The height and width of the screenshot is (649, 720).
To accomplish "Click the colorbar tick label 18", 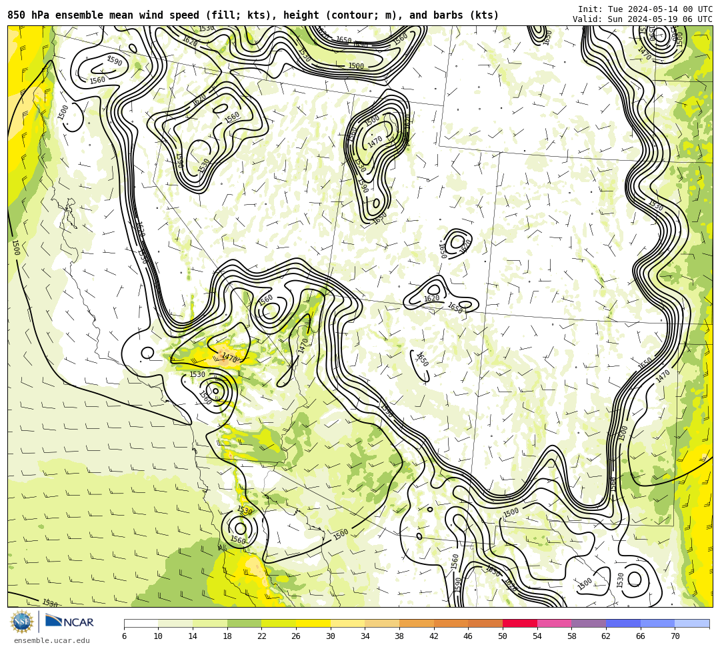I will pos(227,636).
